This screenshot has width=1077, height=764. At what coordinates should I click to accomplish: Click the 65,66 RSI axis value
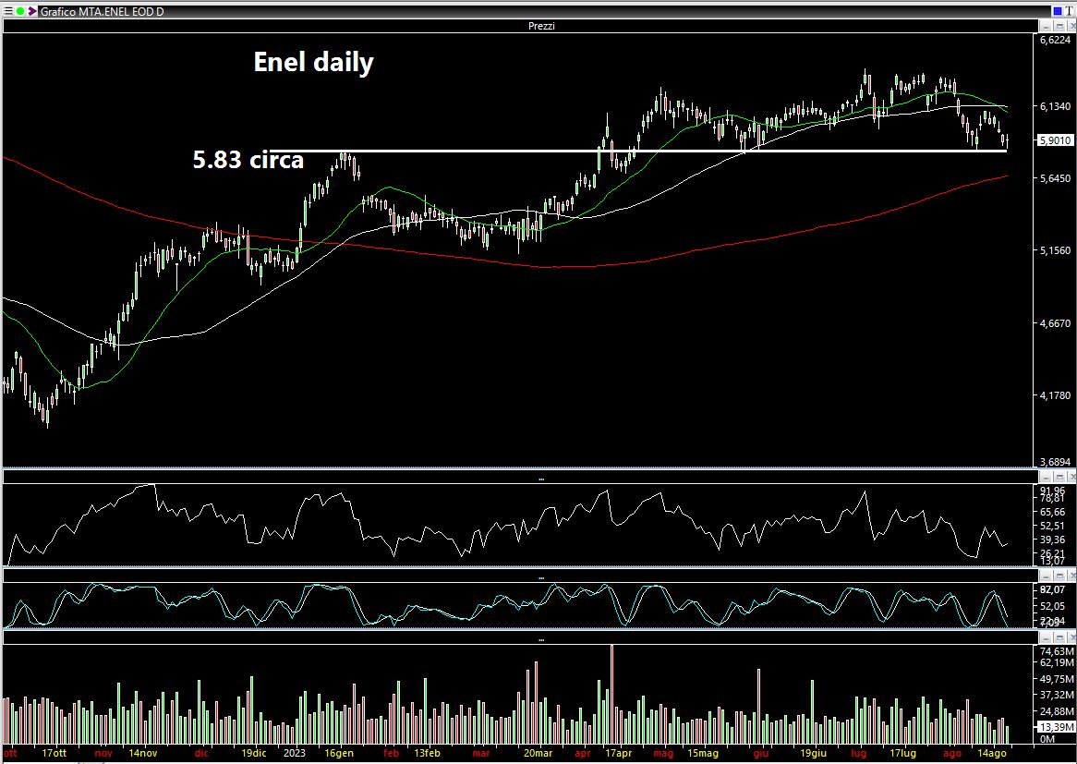tap(1053, 512)
